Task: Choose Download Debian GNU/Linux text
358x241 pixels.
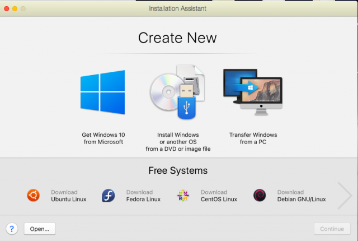Action: [302, 196]
